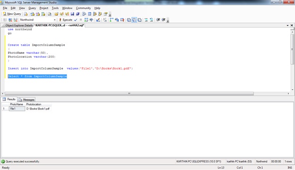This screenshot has height=170, width=295.
Task: Open the View menu
Action: (22, 8)
